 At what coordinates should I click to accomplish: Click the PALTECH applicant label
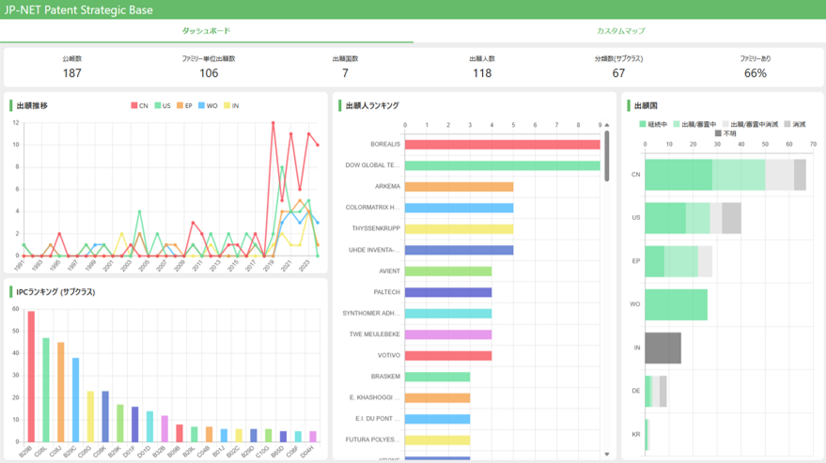[386, 292]
